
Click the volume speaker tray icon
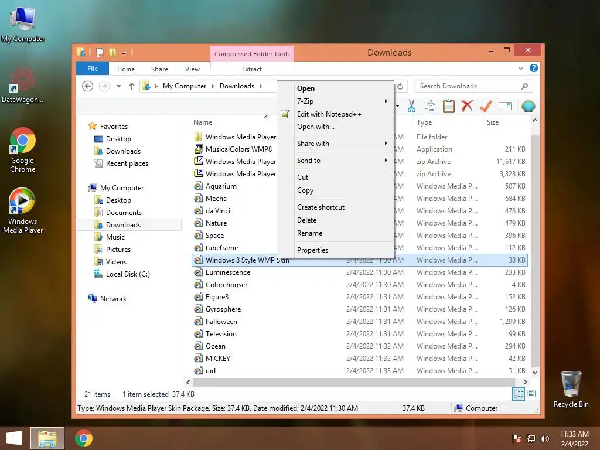[x=544, y=438]
